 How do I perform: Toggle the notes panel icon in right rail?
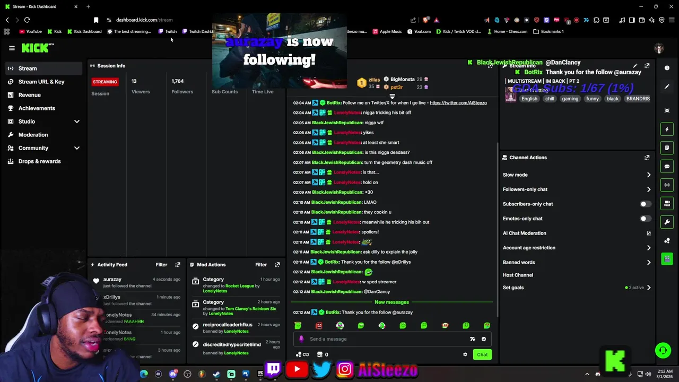[667, 147]
